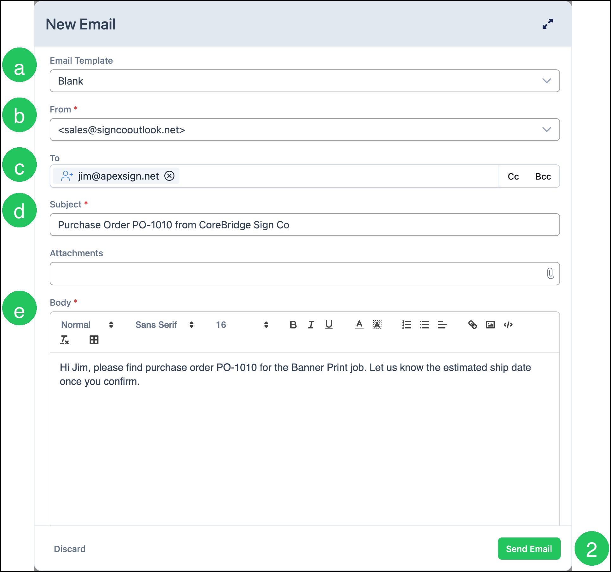611x572 pixels.
Task: Insert a hyperlink into the body
Action: 472,325
